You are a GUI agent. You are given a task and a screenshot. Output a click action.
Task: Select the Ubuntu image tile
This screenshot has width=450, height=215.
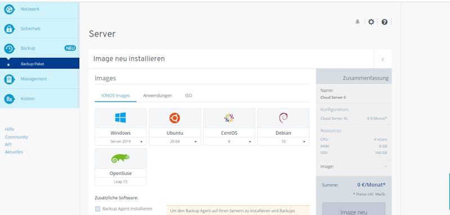174,122
